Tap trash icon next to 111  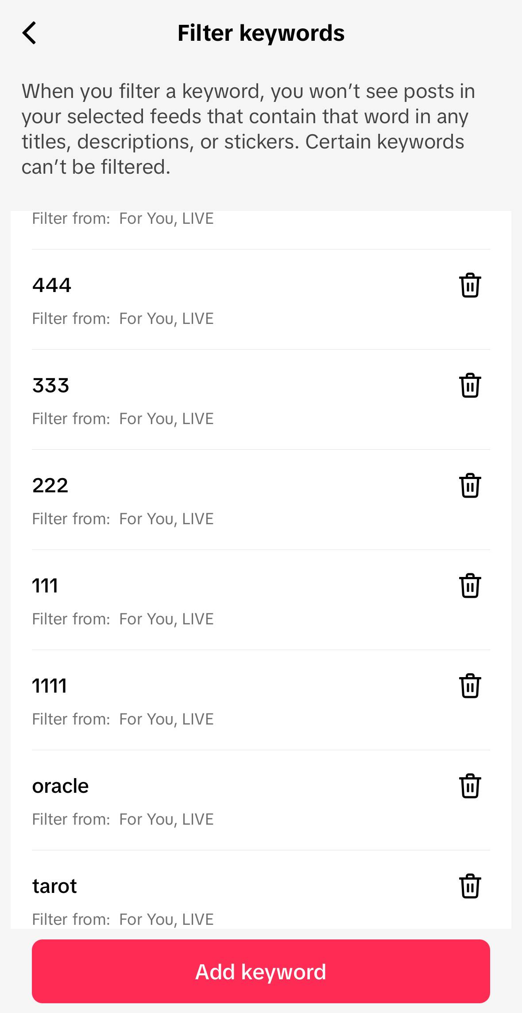pyautogui.click(x=470, y=585)
